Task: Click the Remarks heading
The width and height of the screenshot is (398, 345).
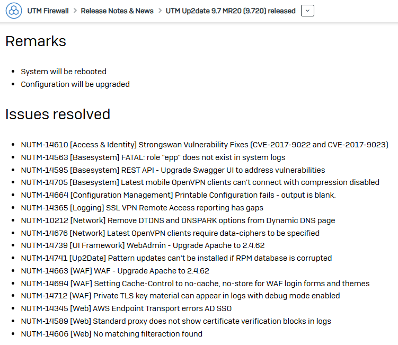Action: point(36,41)
